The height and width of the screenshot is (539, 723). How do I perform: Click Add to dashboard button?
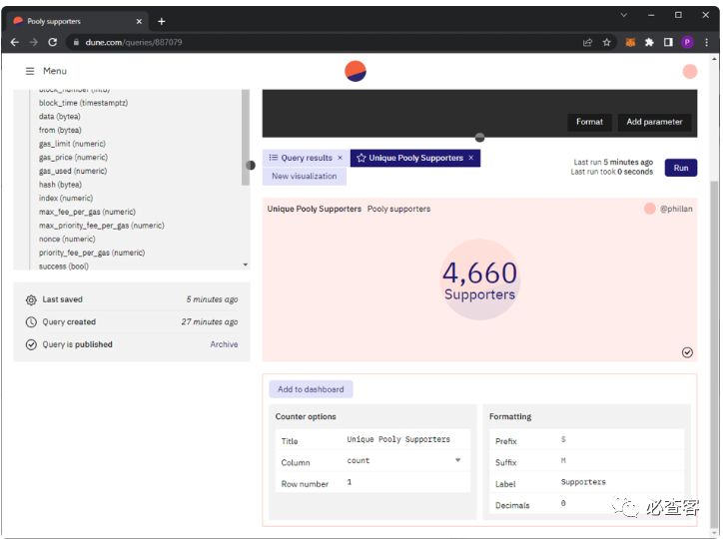(311, 389)
